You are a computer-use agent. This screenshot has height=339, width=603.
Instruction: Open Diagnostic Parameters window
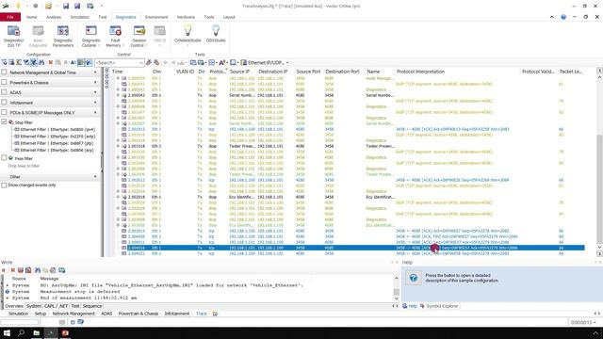[63, 36]
